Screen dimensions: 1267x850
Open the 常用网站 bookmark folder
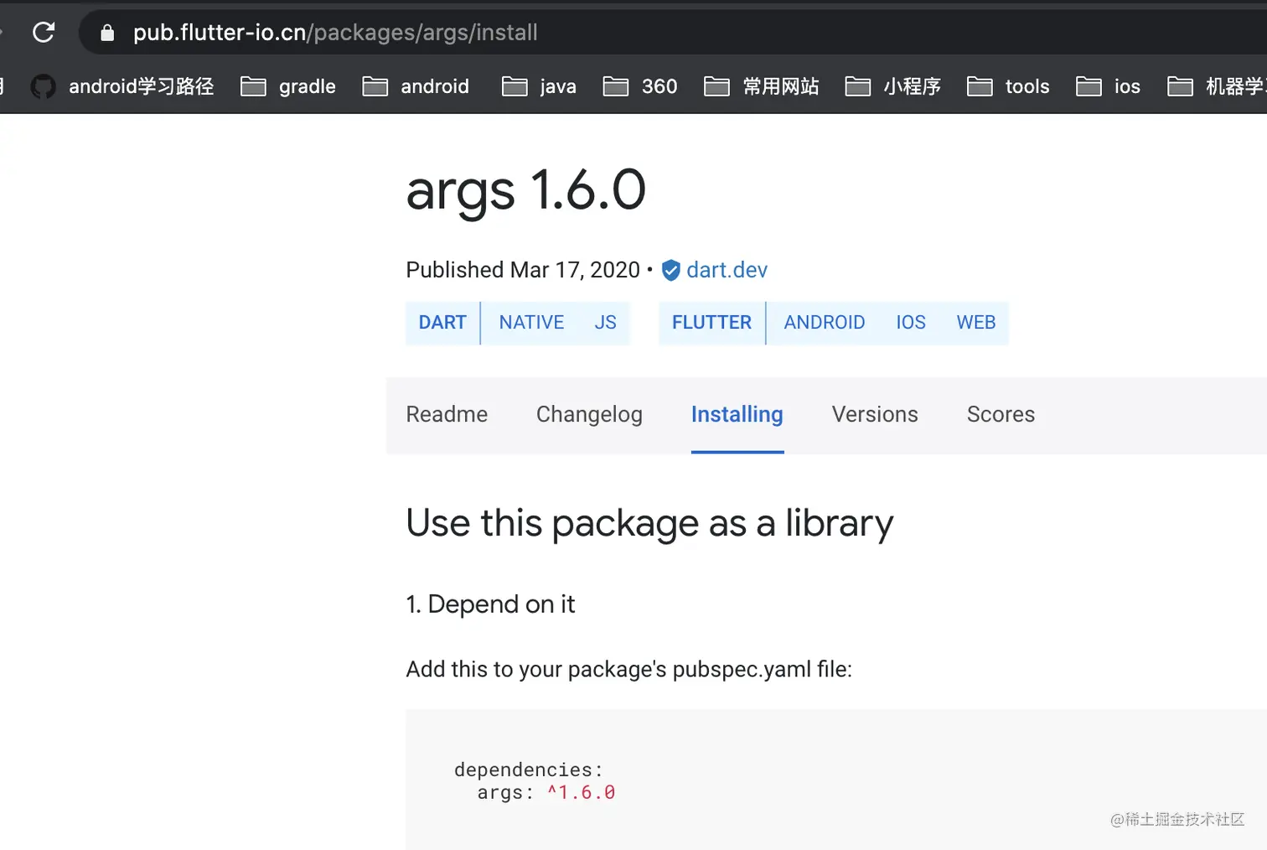pos(762,86)
